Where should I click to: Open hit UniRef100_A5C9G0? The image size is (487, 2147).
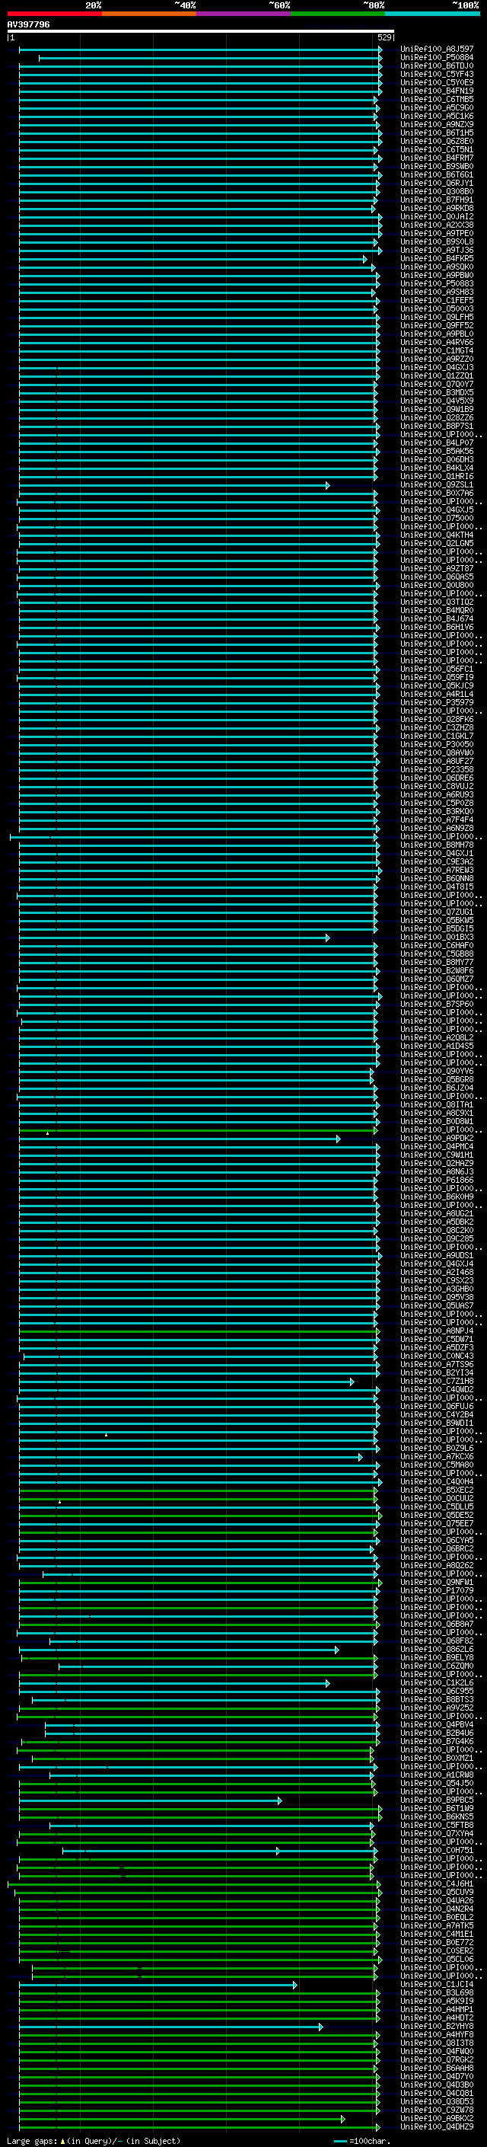point(437,107)
